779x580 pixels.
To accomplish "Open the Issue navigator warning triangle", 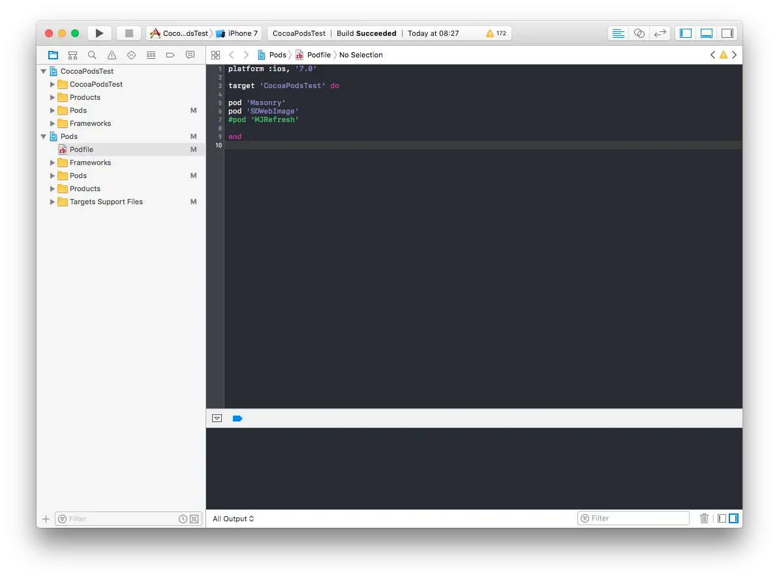I will click(x=112, y=55).
